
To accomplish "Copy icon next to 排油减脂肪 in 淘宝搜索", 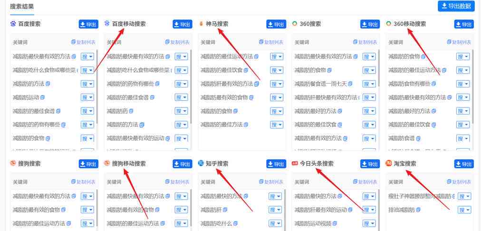I will [418, 210].
